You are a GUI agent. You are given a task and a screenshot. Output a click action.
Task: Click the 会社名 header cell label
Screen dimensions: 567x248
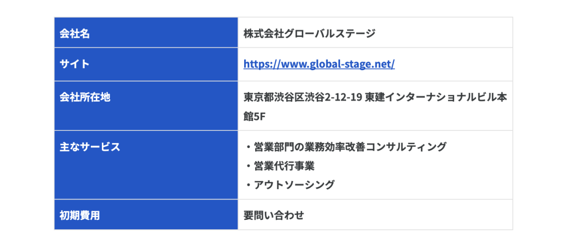(x=75, y=34)
